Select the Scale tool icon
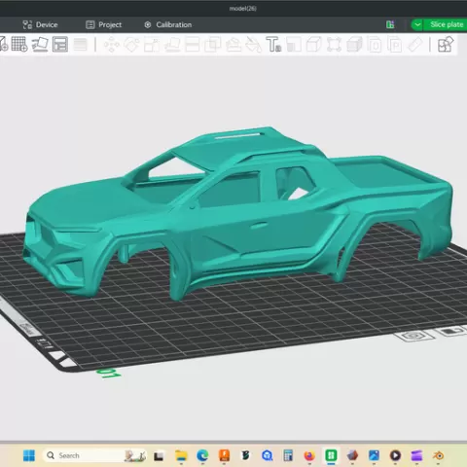Image resolution: width=467 pixels, height=467 pixels. coord(152,45)
